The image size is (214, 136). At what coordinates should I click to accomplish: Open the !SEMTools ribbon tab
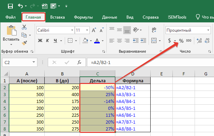coord(177,17)
